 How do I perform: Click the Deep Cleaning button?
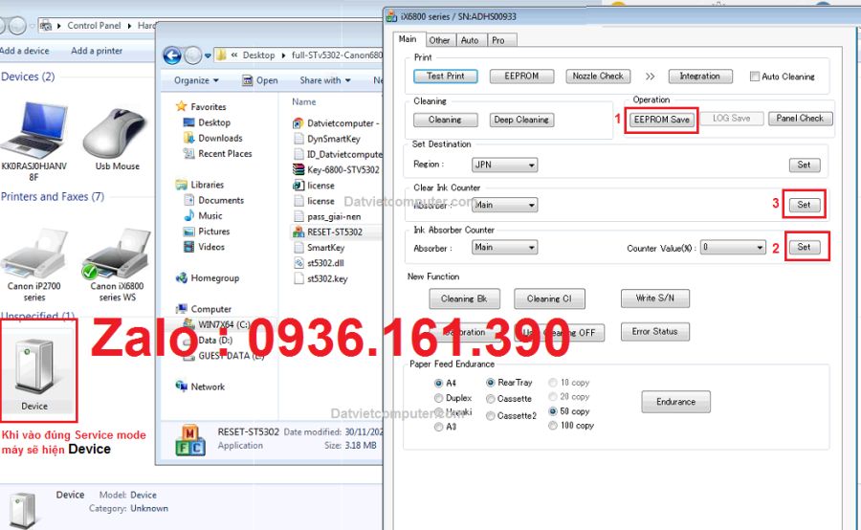(521, 120)
